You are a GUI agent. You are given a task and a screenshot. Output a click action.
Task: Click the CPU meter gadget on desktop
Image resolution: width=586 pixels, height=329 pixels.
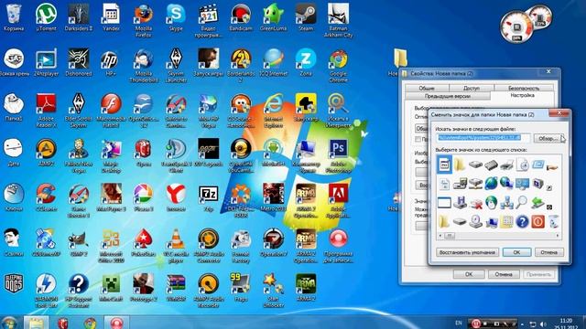pos(516,27)
